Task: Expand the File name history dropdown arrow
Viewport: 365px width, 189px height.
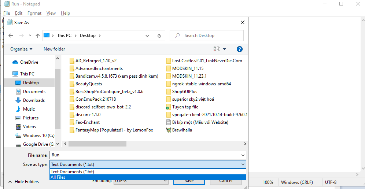Action: (243, 155)
